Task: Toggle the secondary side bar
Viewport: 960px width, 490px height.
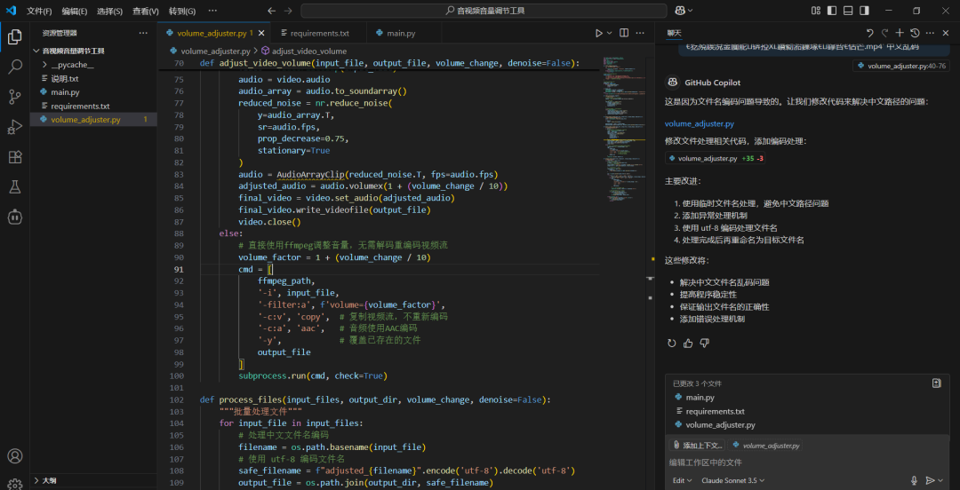Action: pos(864,11)
